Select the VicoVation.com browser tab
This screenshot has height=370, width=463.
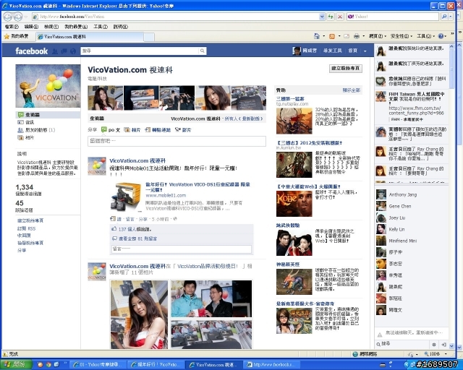pyautogui.click(x=90, y=37)
